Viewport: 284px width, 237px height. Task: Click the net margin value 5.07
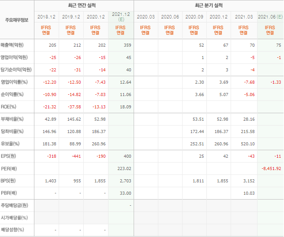tap(224, 94)
